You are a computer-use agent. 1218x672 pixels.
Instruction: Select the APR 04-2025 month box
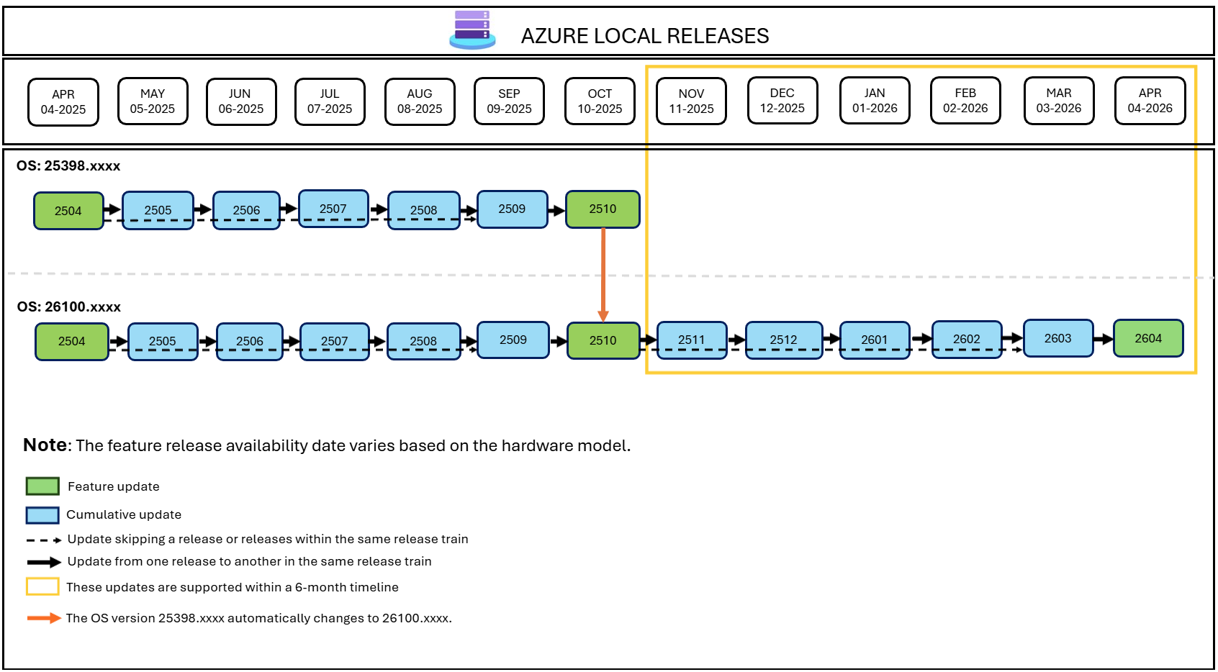(63, 102)
